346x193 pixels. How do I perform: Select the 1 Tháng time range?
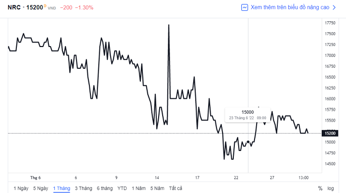click(x=62, y=189)
